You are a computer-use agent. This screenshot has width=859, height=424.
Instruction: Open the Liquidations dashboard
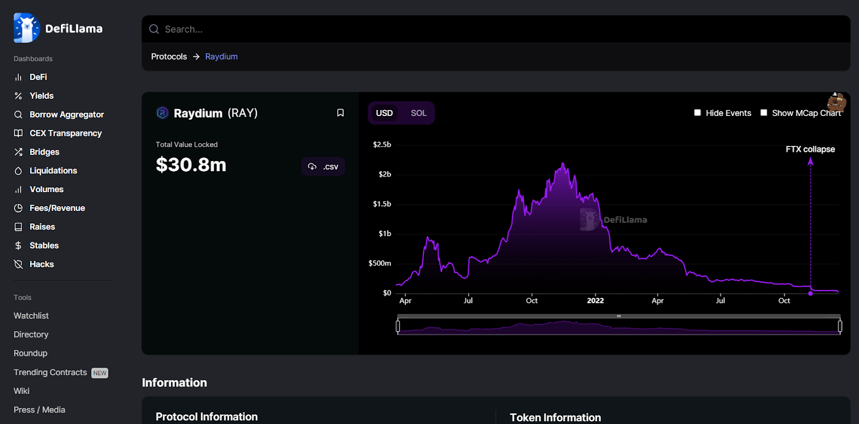pos(53,171)
